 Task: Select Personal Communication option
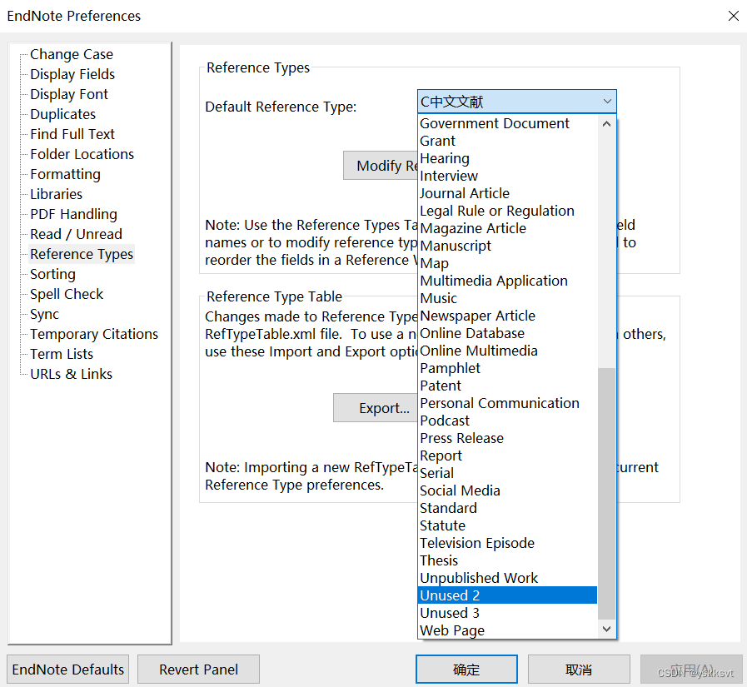pos(507,404)
